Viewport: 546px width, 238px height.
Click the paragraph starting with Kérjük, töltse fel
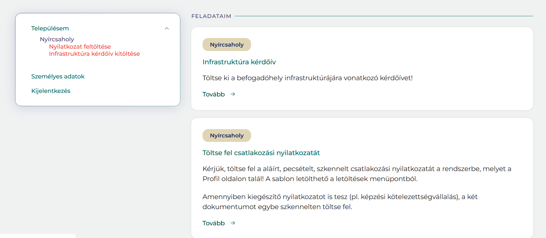pos(357,174)
